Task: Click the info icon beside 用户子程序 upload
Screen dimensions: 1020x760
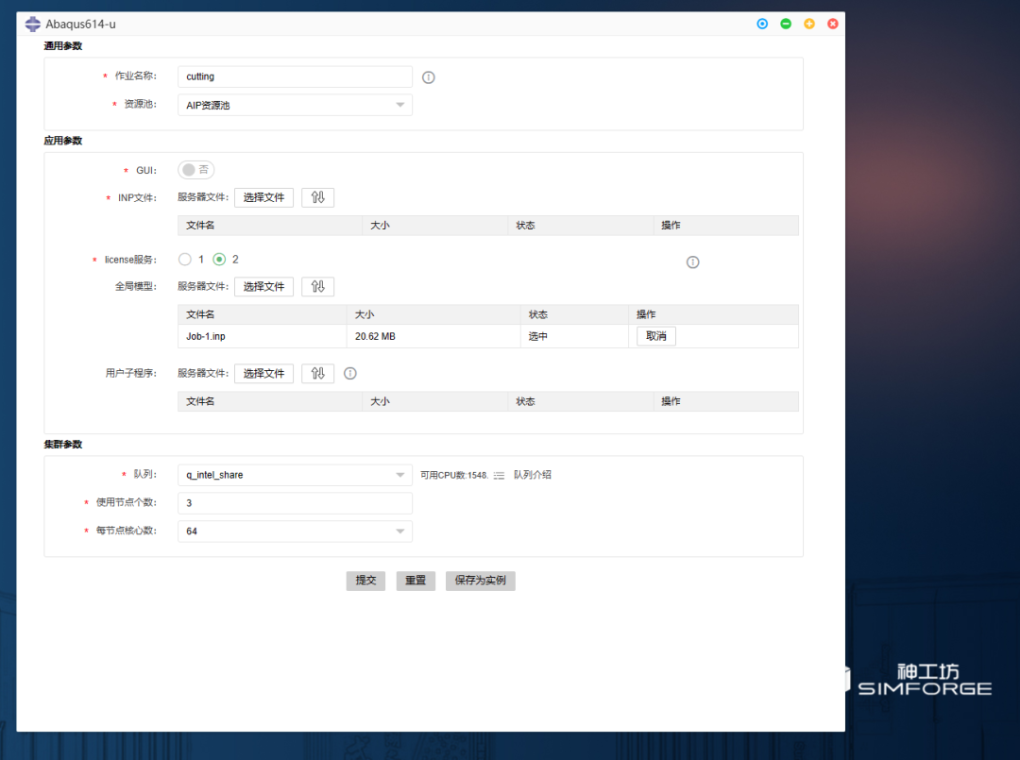Action: pyautogui.click(x=350, y=373)
